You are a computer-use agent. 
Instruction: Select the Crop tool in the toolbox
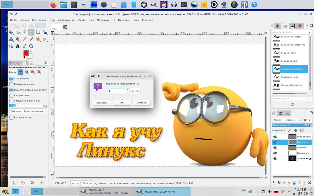coord(38,32)
